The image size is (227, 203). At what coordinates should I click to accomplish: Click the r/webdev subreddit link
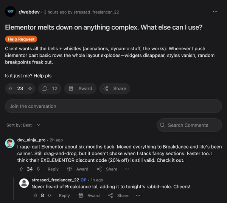tap(30, 12)
